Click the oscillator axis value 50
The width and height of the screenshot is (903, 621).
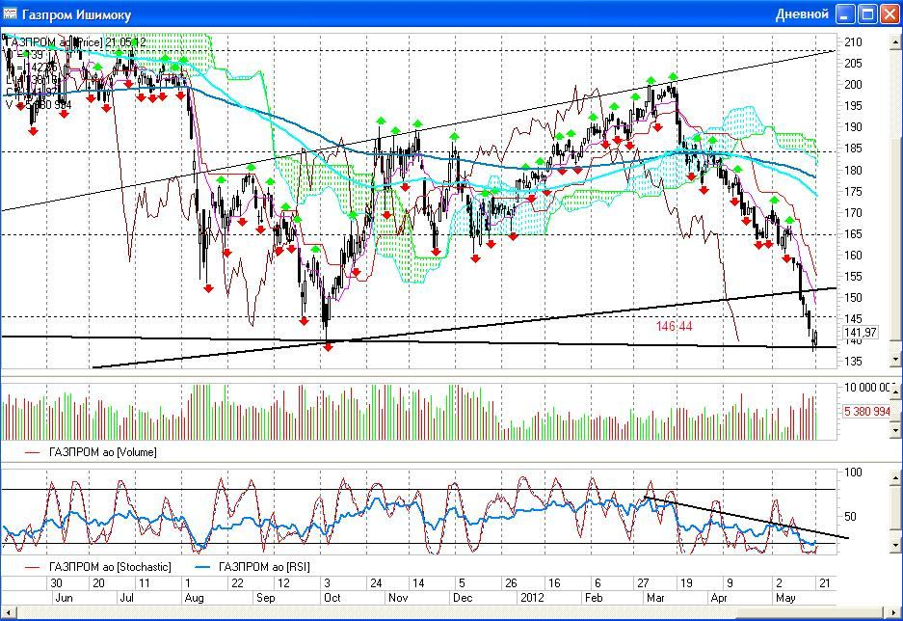point(850,516)
